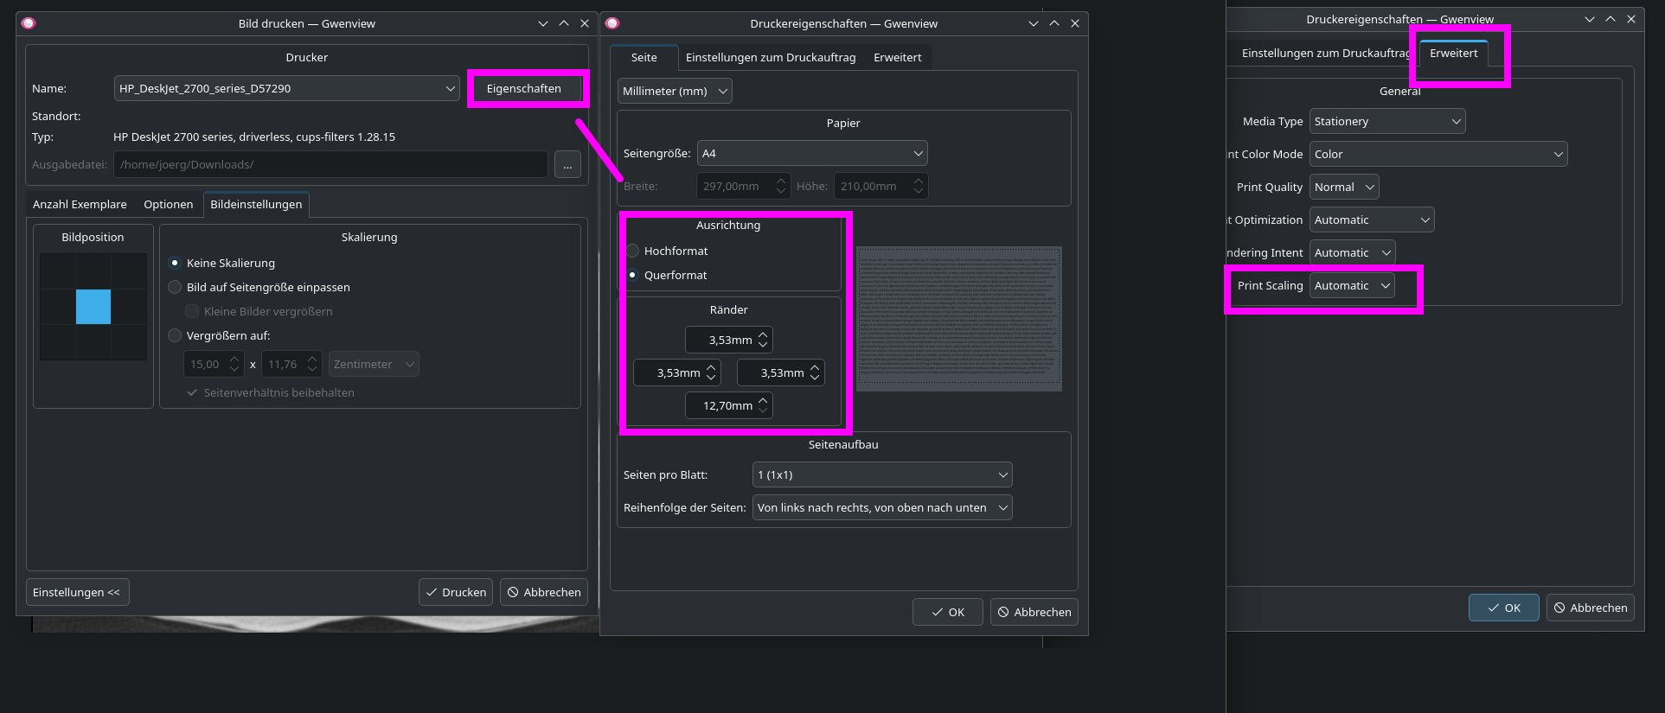Open Seiten pro Blatt dropdown
1665x713 pixels.
[x=882, y=474]
